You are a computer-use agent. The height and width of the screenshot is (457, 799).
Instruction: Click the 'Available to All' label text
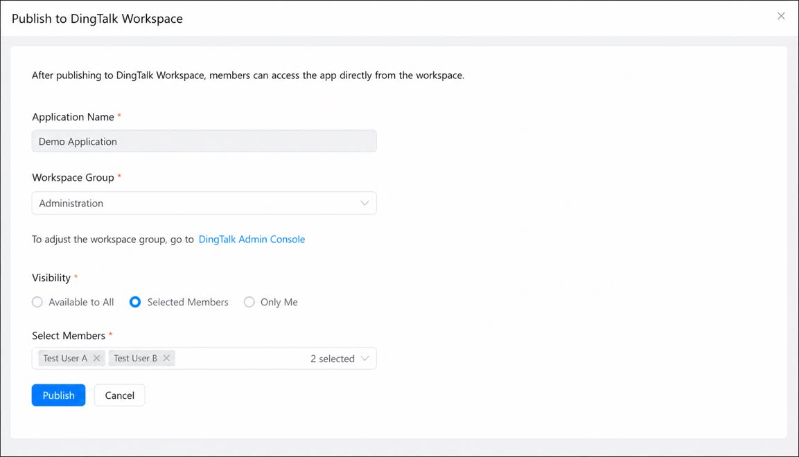point(81,303)
